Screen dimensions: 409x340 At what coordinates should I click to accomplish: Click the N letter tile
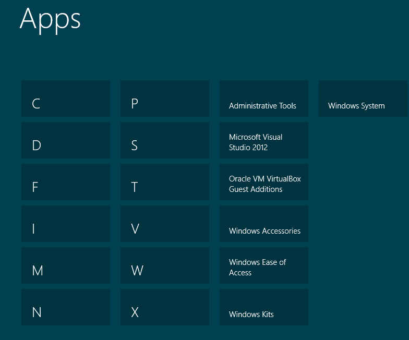point(66,307)
